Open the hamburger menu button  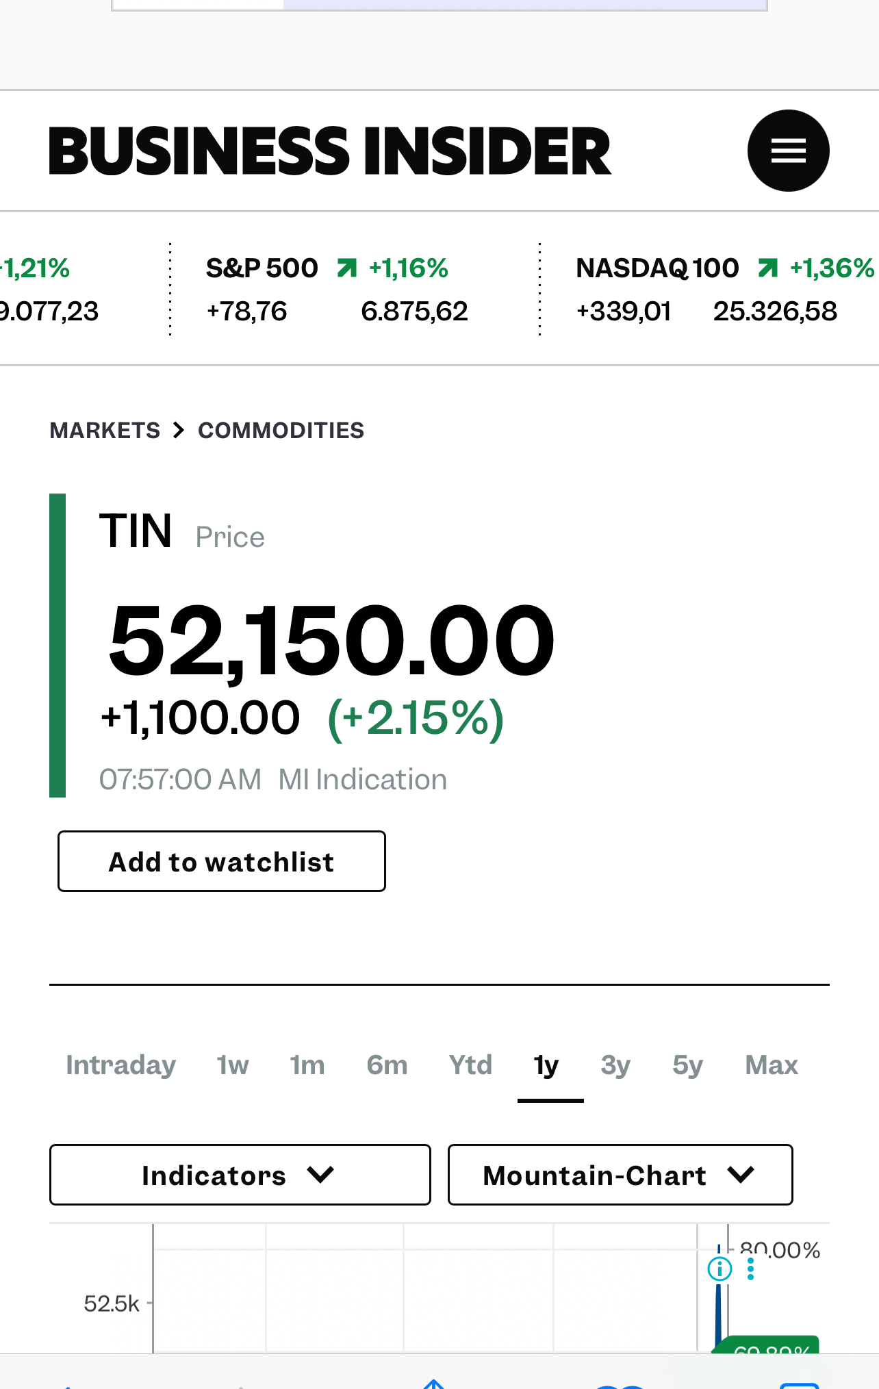click(x=788, y=151)
